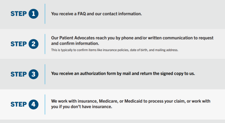Click the word FAQ in step one

pos(82,14)
